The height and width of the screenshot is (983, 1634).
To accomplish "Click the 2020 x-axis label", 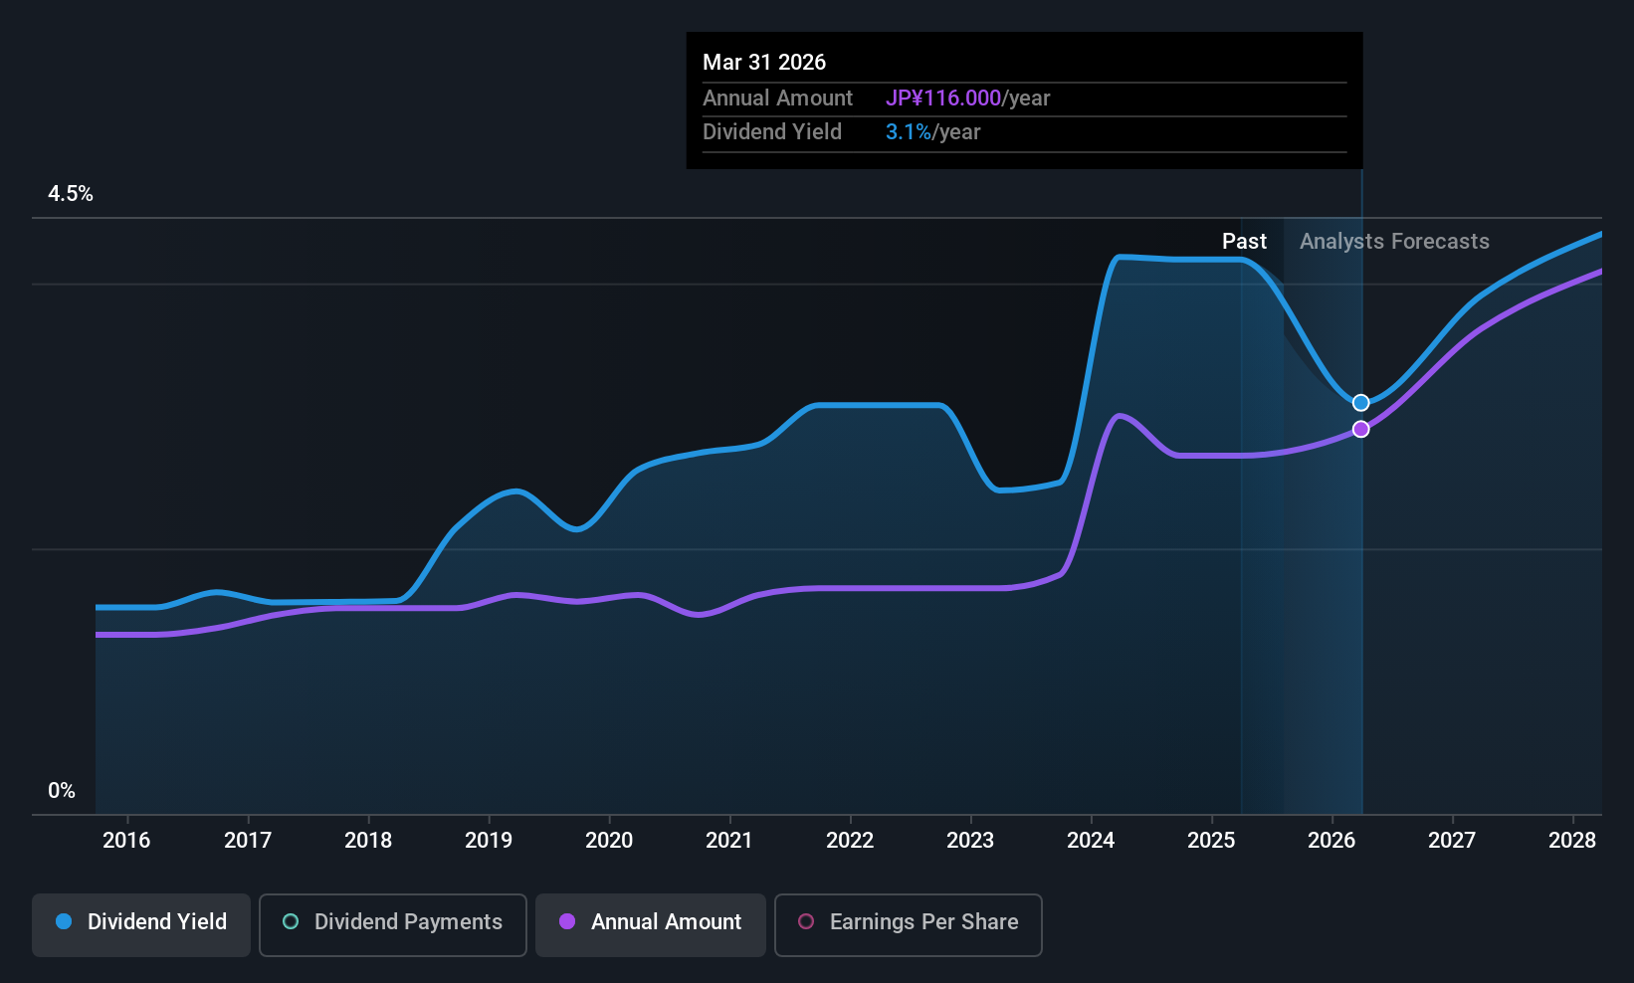I will (609, 841).
